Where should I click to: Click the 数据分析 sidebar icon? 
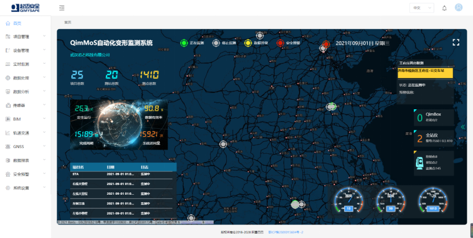point(8,92)
